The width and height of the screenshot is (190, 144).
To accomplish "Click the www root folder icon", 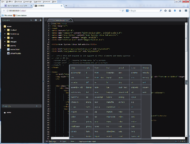I will pos(5,26).
